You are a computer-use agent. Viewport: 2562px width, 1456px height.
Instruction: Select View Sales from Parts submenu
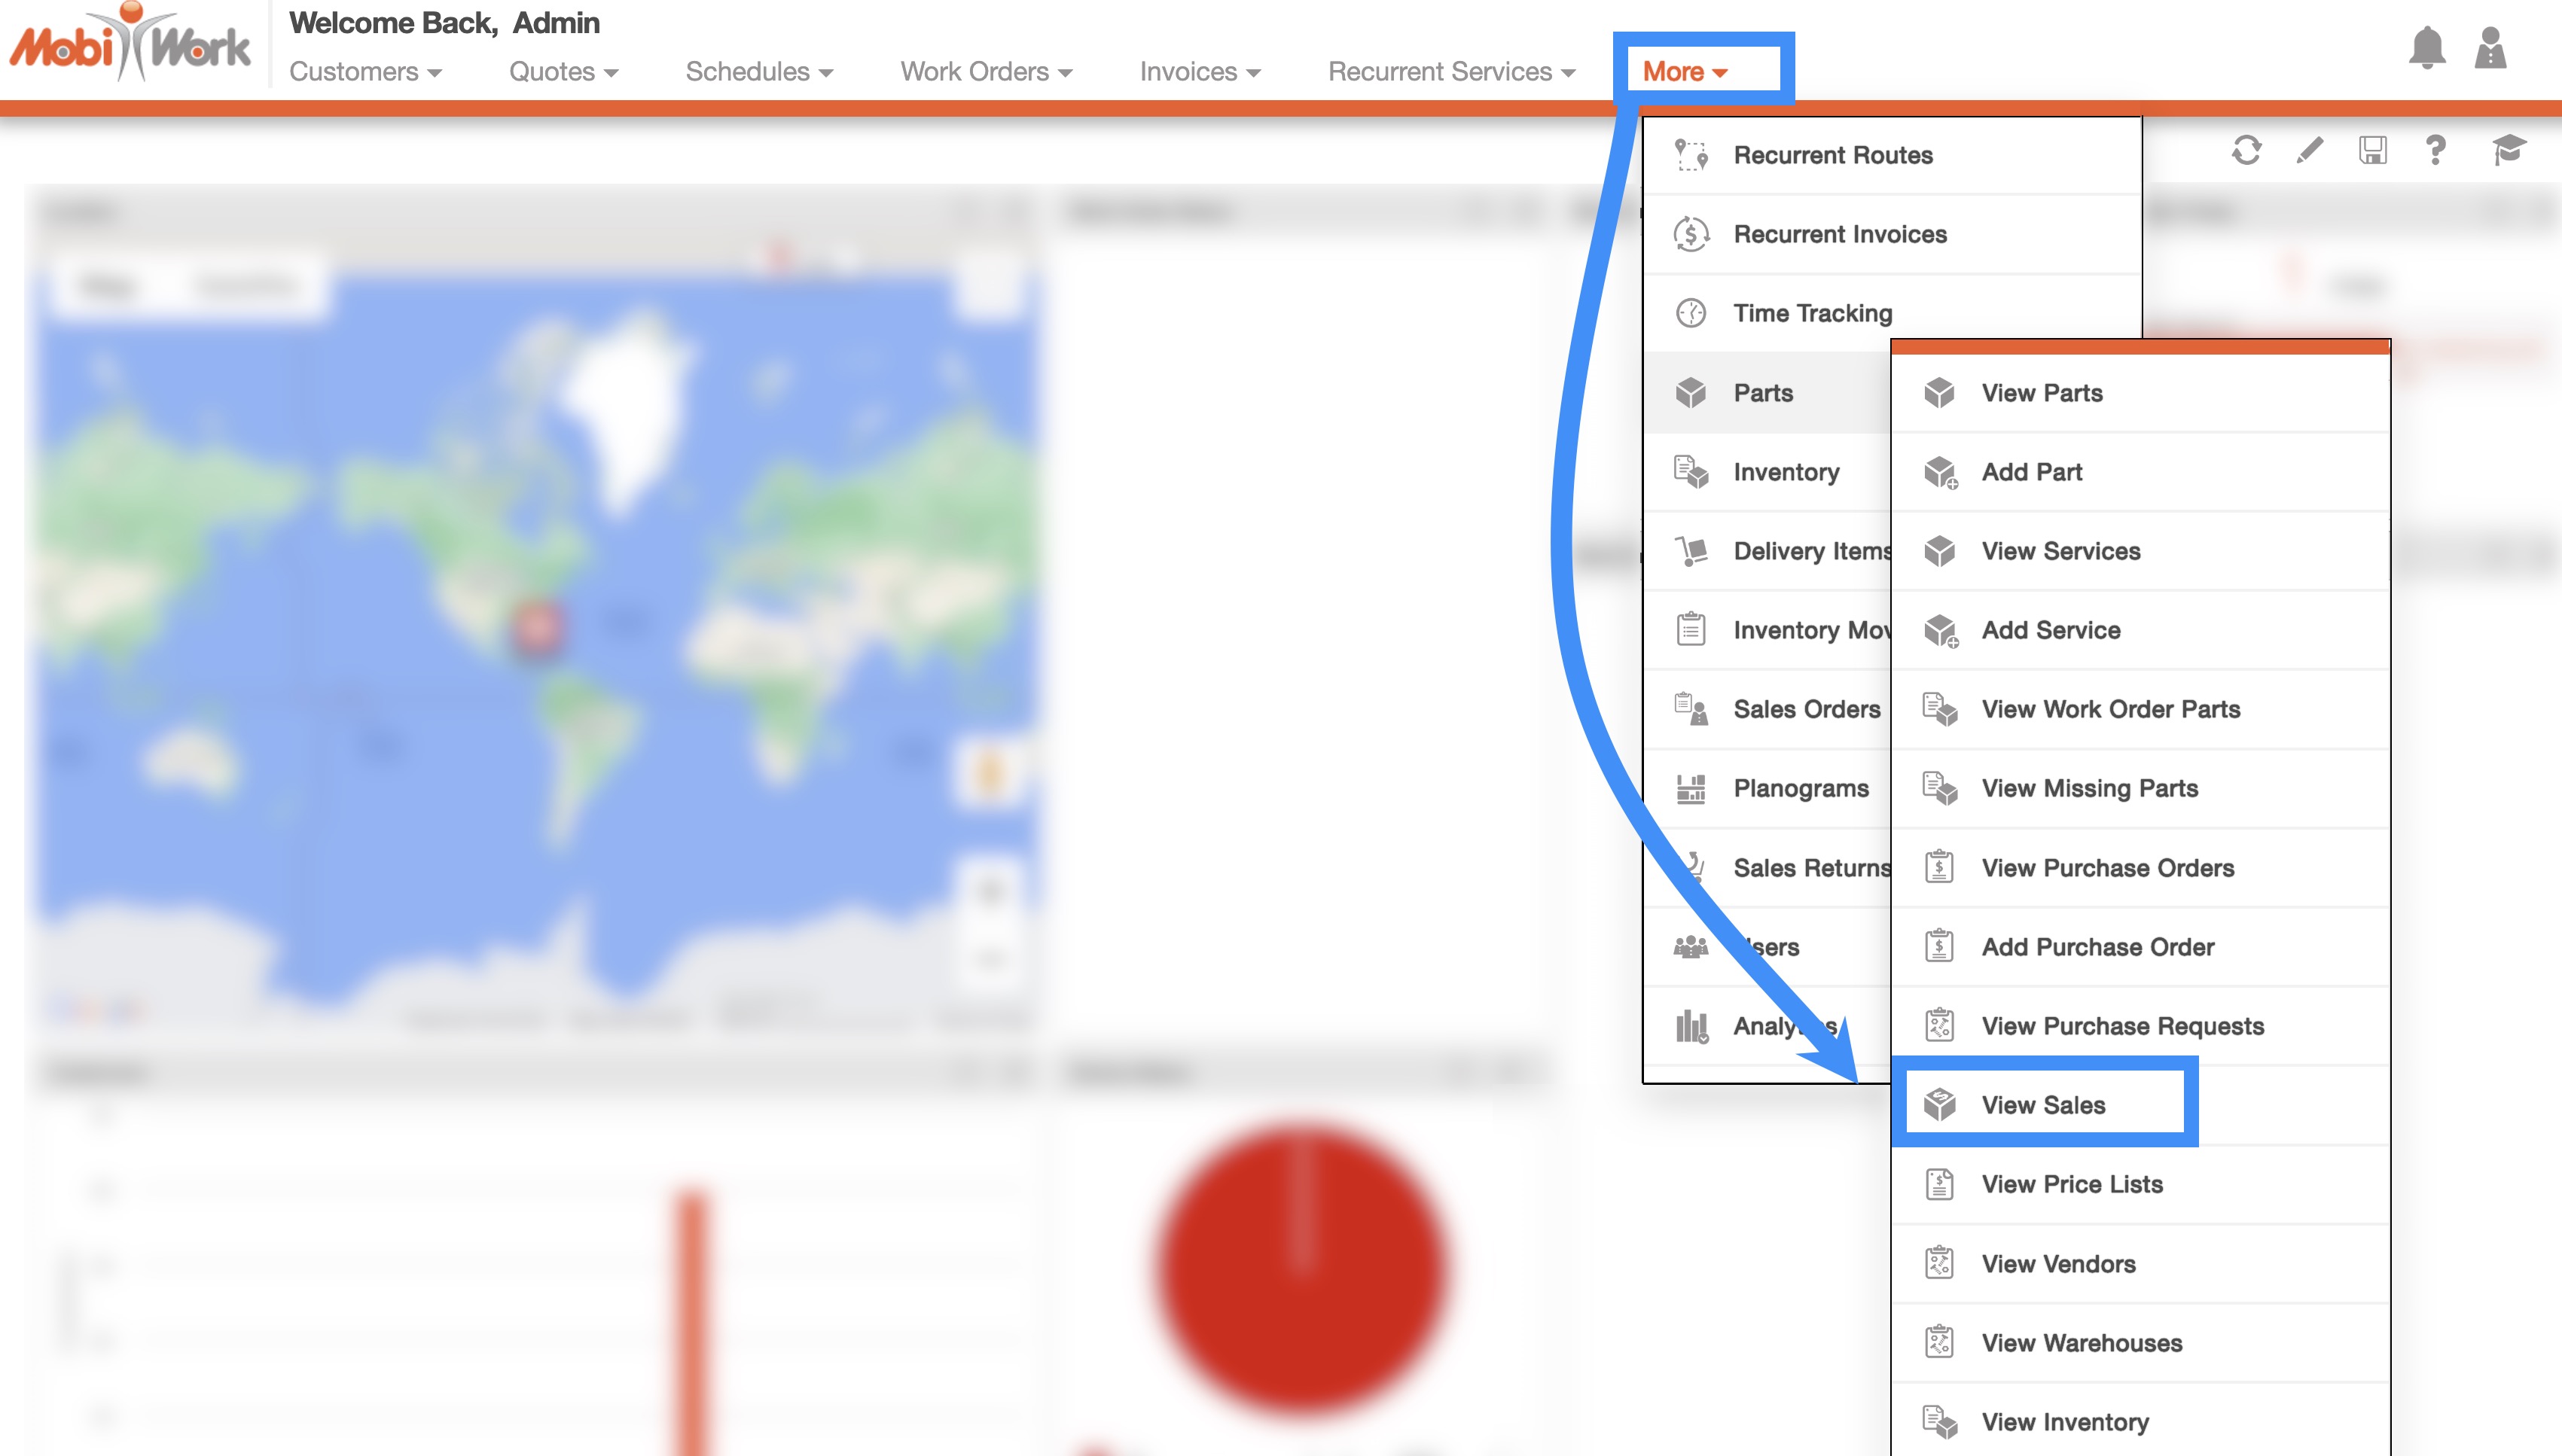click(2043, 1105)
